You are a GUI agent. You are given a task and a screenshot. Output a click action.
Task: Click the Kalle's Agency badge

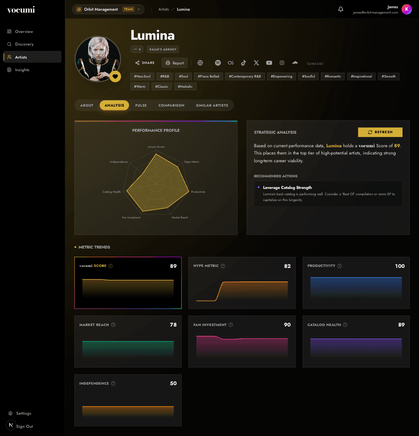click(163, 49)
